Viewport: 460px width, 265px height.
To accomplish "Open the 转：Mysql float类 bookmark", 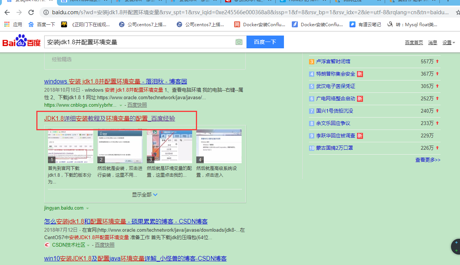I will (412, 25).
